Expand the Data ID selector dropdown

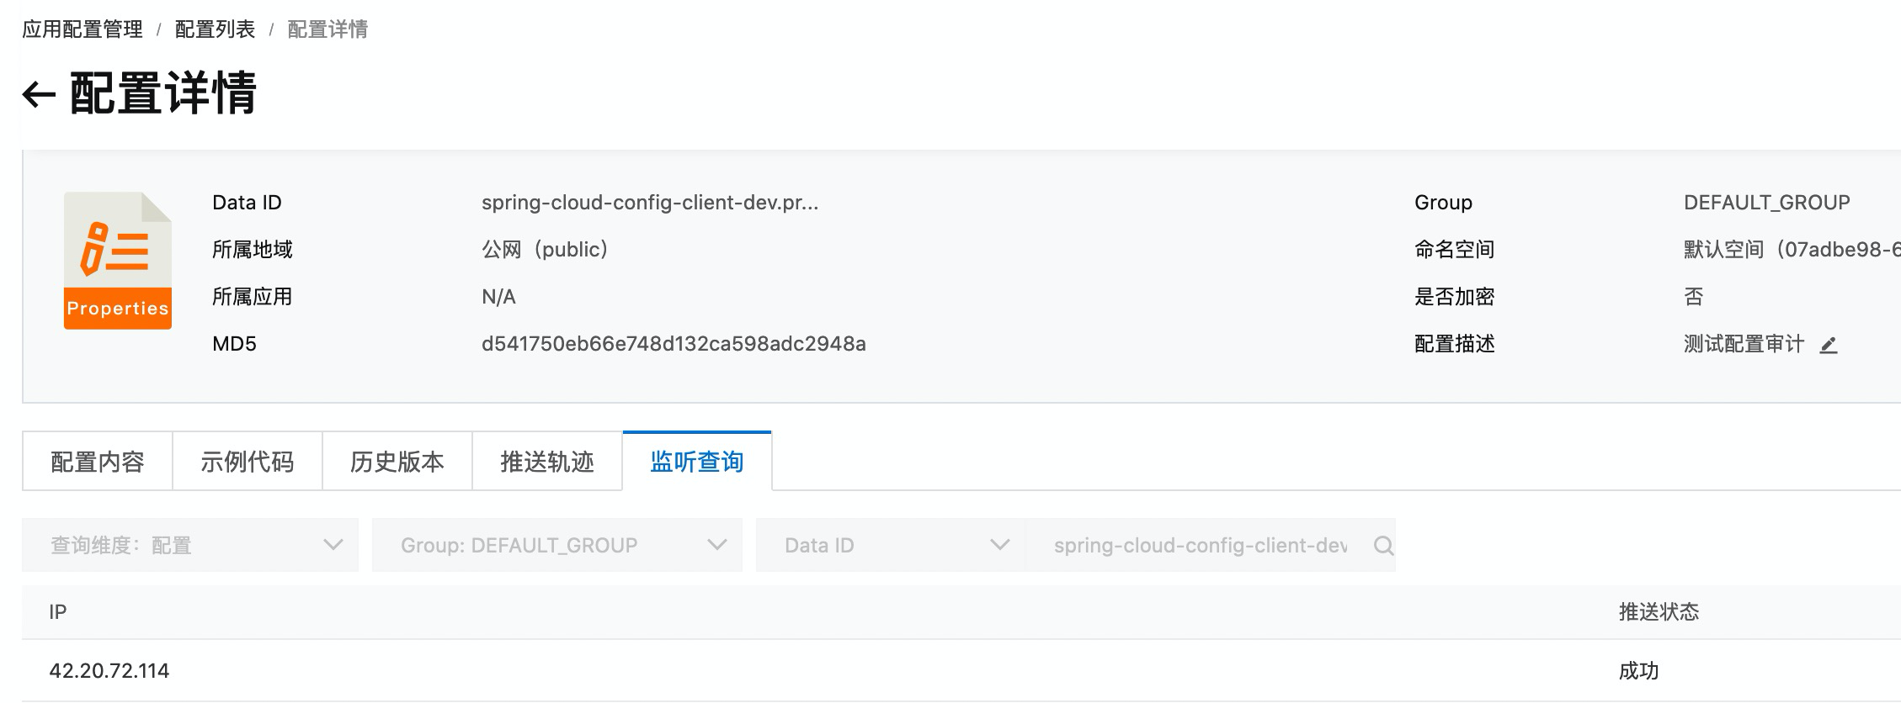pos(891,546)
